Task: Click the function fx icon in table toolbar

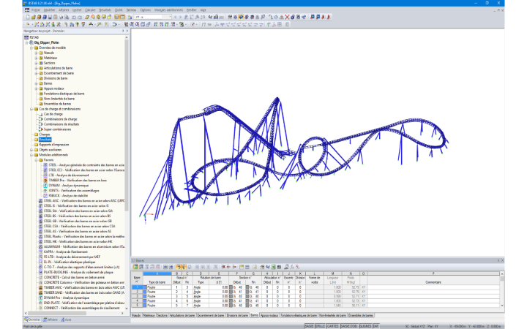Action: click(x=292, y=267)
